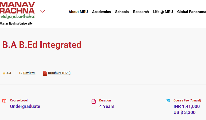The height and width of the screenshot is (120, 206).
Task: Open the 18 Reviews link
Action: (27, 73)
